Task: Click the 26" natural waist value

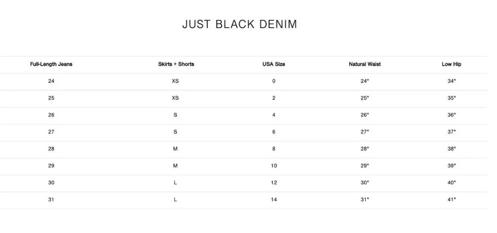Action: pos(364,115)
